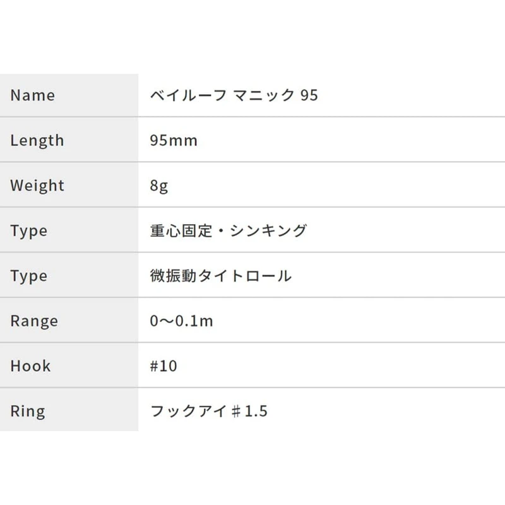Click the Ring label cell
This screenshot has width=505, height=505.
coord(28,411)
